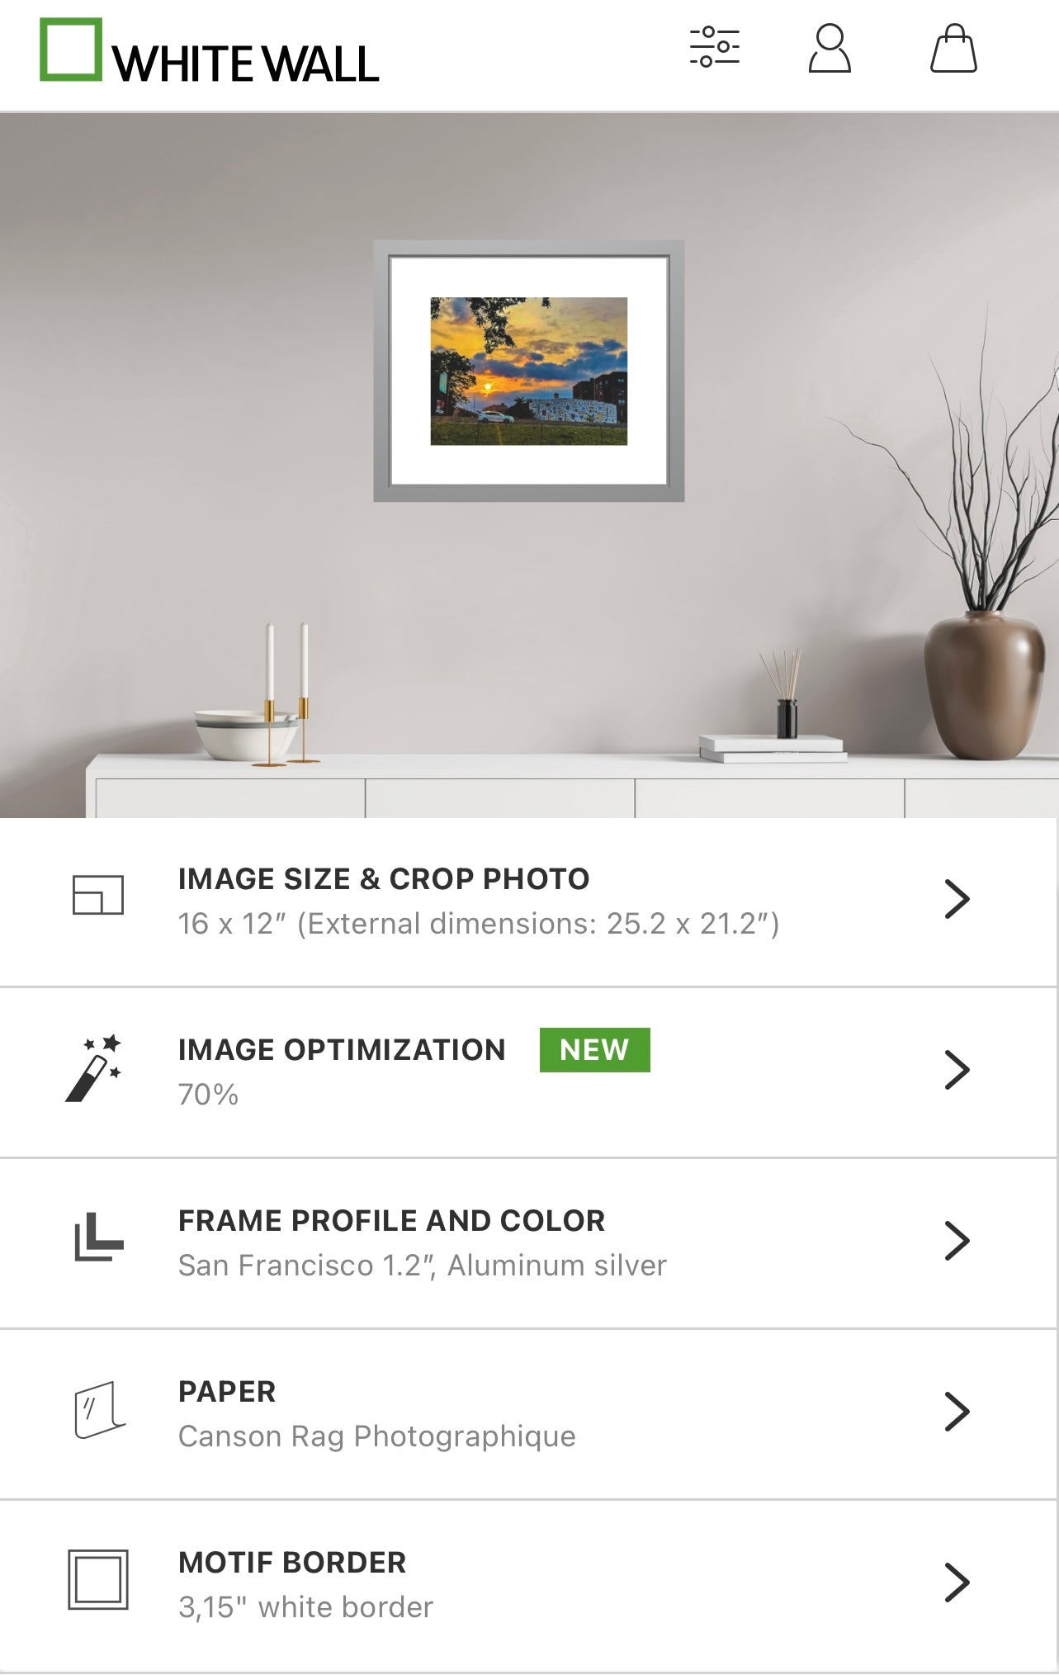
Task: Expand the Paper row chevron
Action: click(957, 1412)
